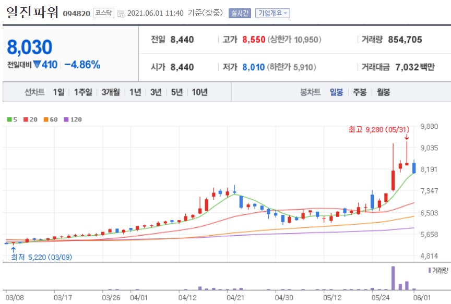Click the red 20-day moving average legend
Image resolution: width=451 pixels, height=304 pixels.
(x=30, y=119)
